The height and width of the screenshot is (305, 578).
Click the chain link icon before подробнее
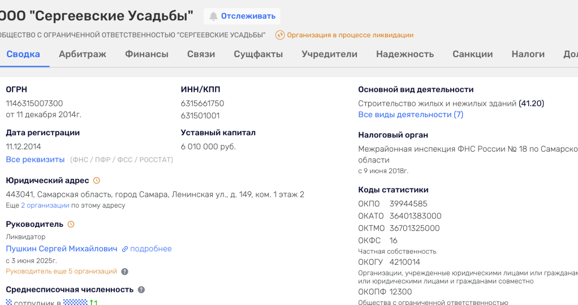[125, 249]
